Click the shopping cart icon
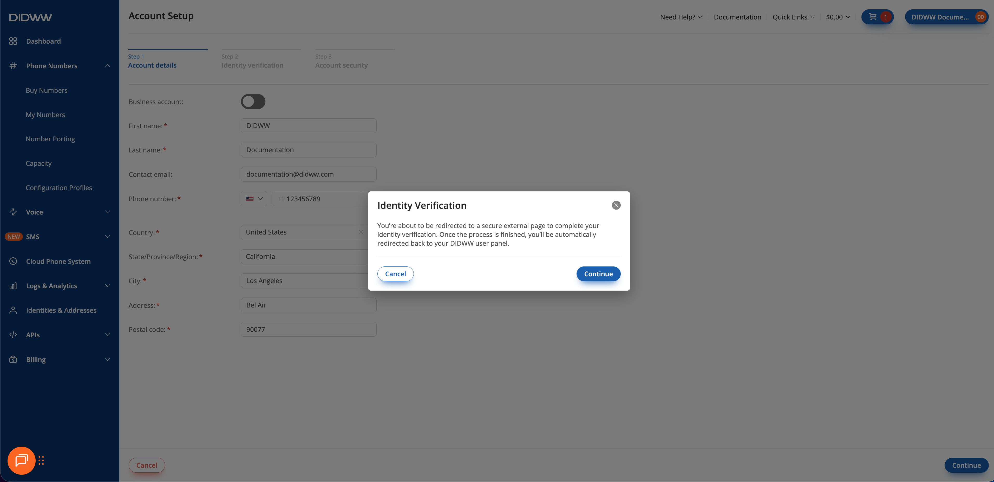This screenshot has width=994, height=482. pyautogui.click(x=872, y=17)
